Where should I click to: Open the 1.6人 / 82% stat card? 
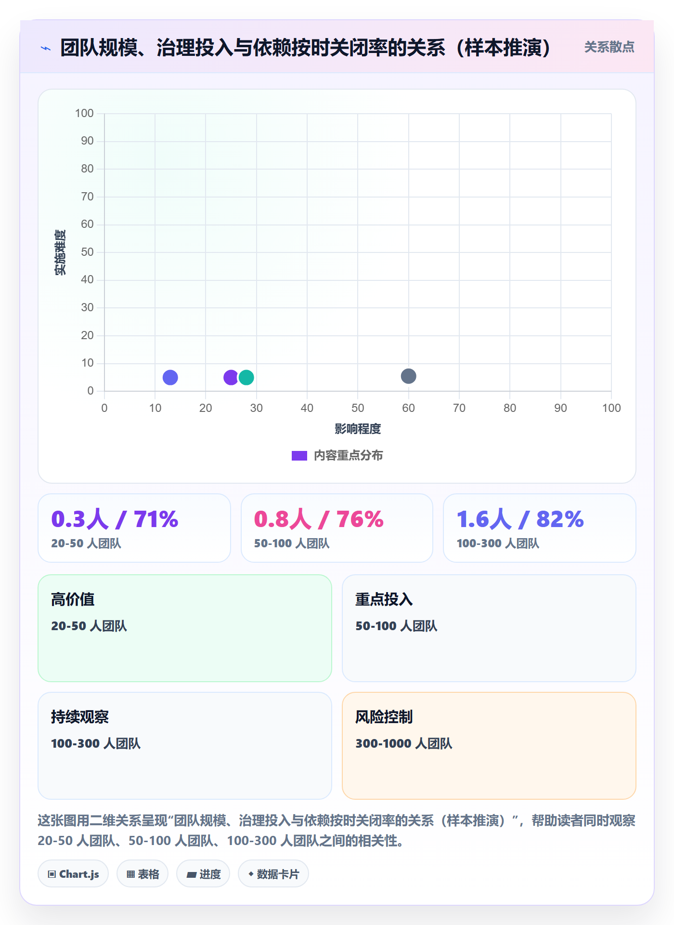click(x=540, y=528)
